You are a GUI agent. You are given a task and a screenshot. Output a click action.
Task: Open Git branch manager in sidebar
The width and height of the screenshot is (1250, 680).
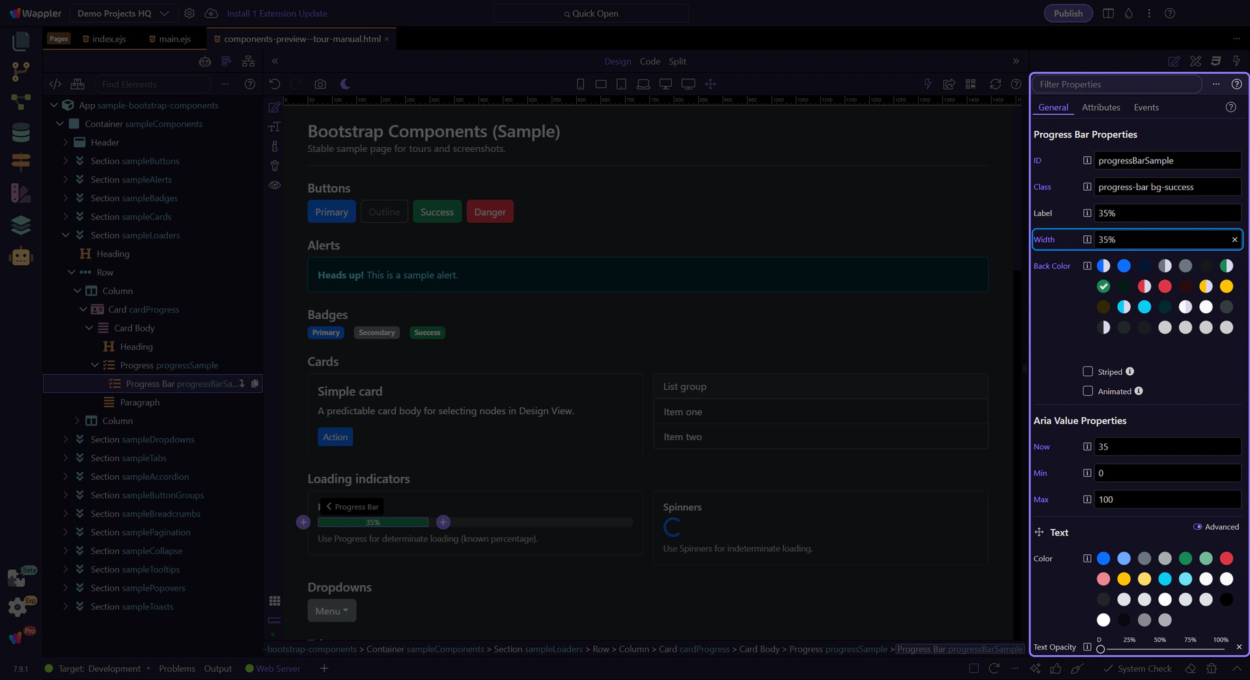tap(21, 71)
